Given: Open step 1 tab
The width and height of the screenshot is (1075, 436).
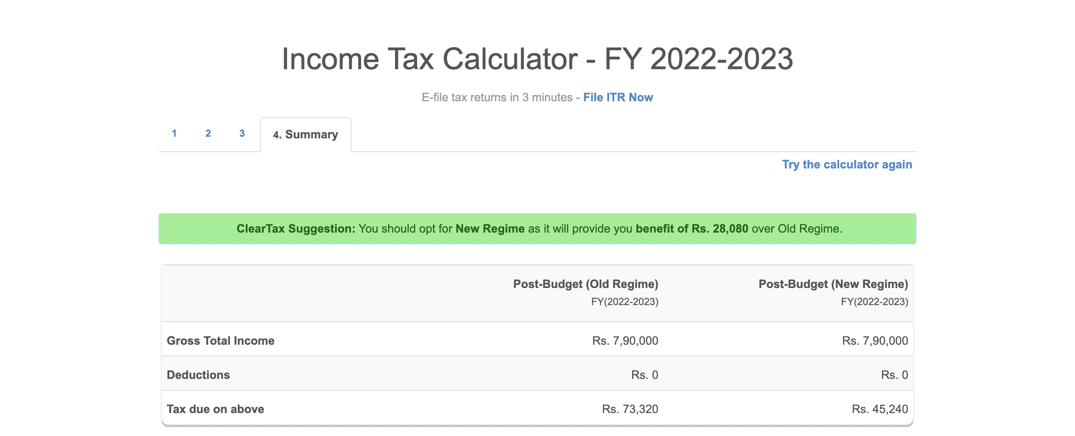Looking at the screenshot, I should pyautogui.click(x=174, y=133).
